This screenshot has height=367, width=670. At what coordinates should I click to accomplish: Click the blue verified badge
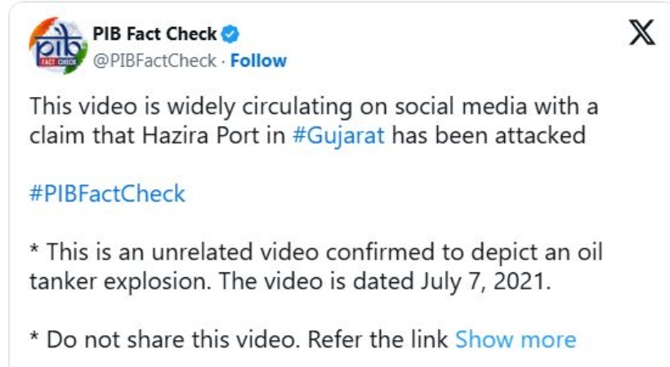pyautogui.click(x=230, y=34)
